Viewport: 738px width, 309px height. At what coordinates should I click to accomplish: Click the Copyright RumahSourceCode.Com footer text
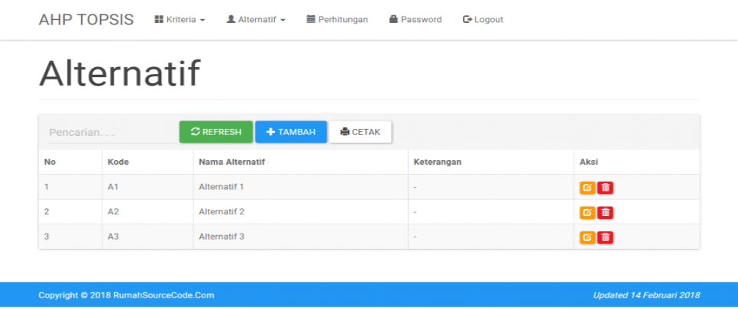126,295
